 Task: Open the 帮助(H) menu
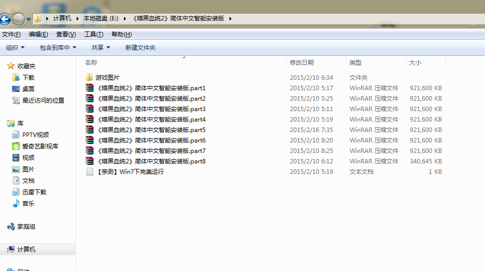[121, 34]
